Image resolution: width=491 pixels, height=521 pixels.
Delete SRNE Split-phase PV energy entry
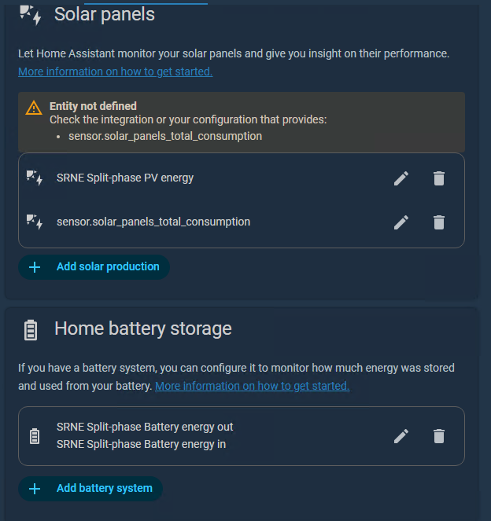click(x=439, y=178)
